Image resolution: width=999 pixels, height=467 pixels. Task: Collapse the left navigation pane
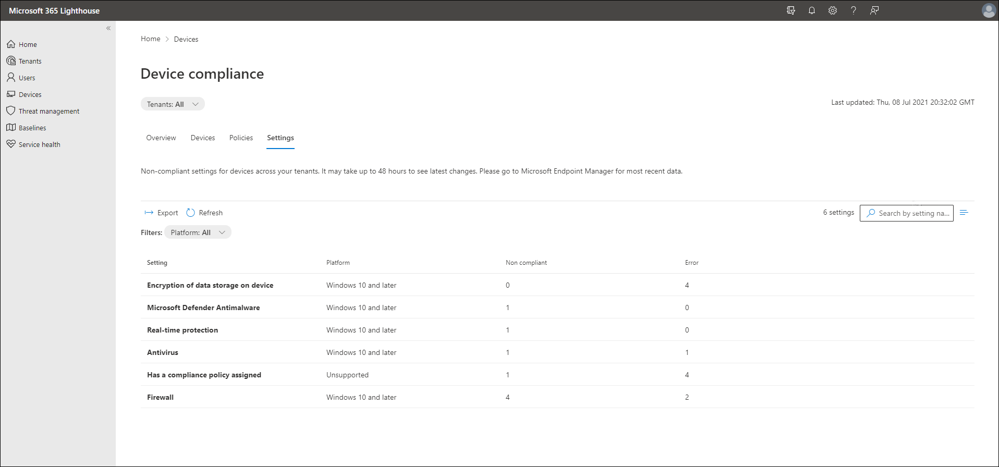[108, 28]
